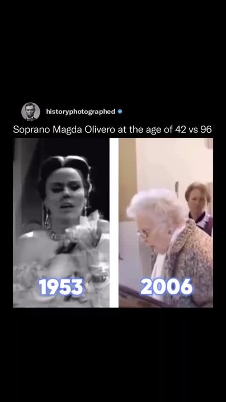Image resolution: width=226 pixels, height=402 pixels.
Task: Select the caption about Soprano Magda Olivero
Action: [x=112, y=130]
